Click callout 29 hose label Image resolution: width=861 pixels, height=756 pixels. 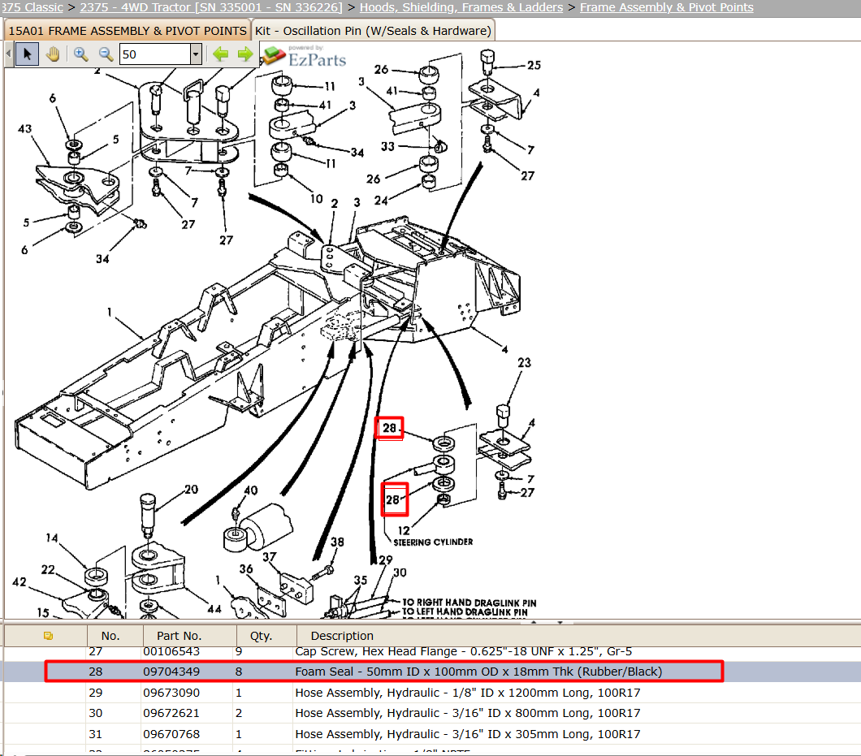(x=386, y=559)
